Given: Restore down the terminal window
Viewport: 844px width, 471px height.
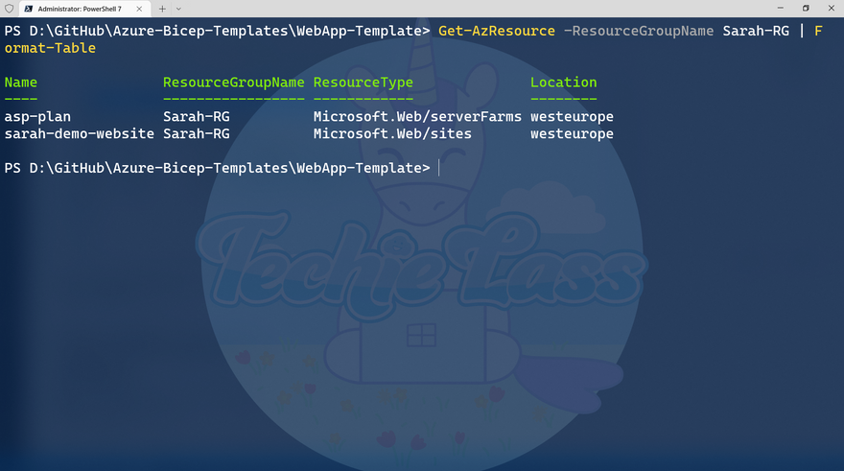Looking at the screenshot, I should tap(806, 8).
